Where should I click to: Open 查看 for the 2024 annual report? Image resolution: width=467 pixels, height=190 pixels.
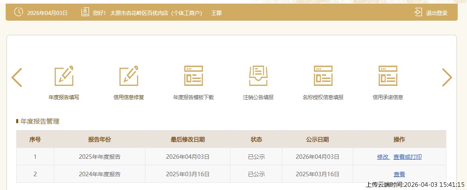click(399, 174)
